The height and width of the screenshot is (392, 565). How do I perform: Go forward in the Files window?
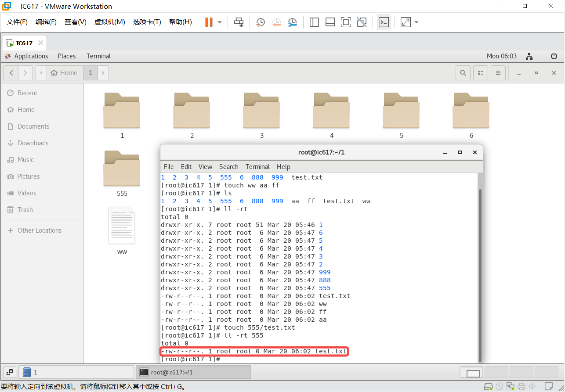point(25,73)
